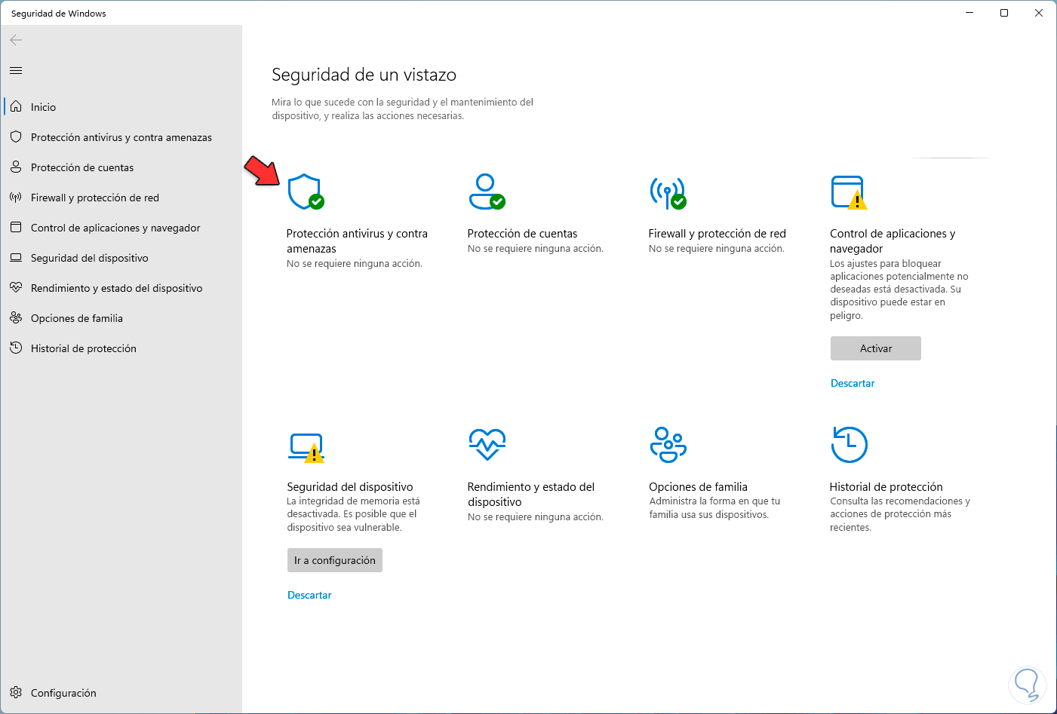Click the Protección de cuentas tile title
The image size is (1057, 714).
(522, 234)
